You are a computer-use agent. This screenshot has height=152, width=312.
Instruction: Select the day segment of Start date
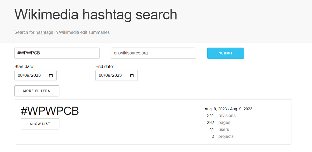pos(27,76)
